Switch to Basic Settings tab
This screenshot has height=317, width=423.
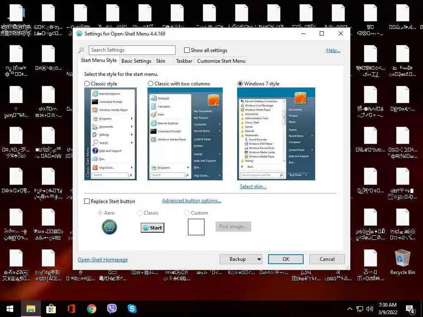[136, 61]
